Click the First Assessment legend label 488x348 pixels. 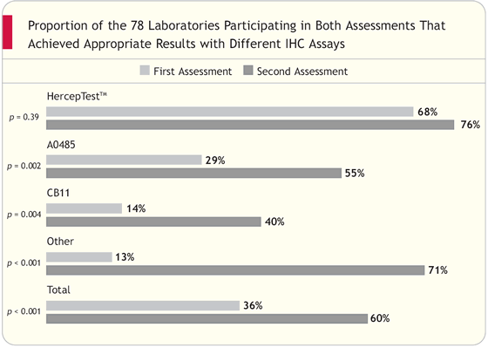[x=193, y=72]
